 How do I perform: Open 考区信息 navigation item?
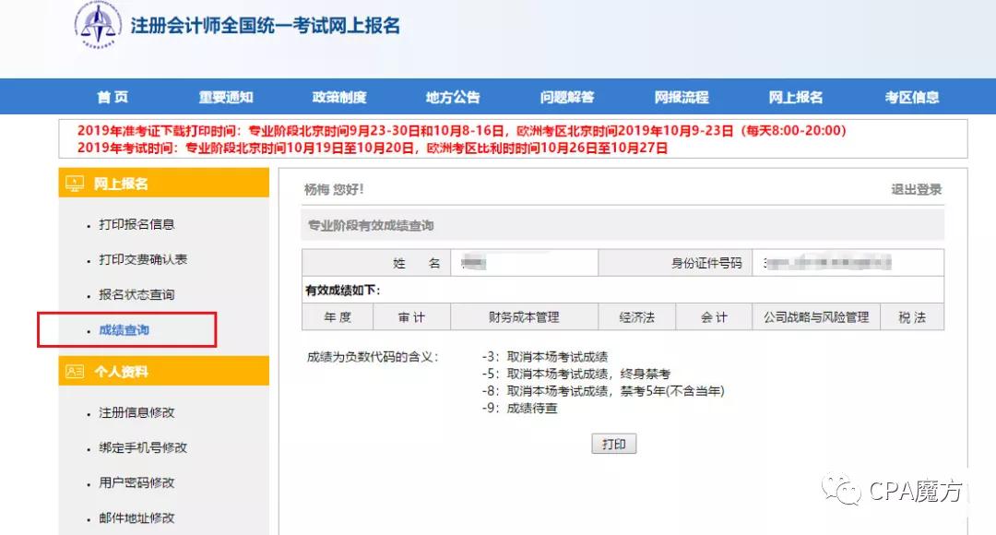[912, 97]
